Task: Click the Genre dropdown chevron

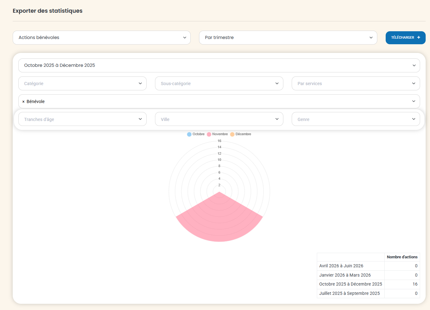Action: coord(414,119)
